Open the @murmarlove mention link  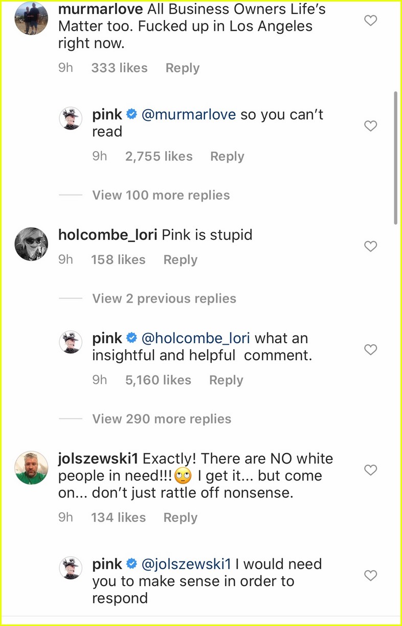coord(190,114)
